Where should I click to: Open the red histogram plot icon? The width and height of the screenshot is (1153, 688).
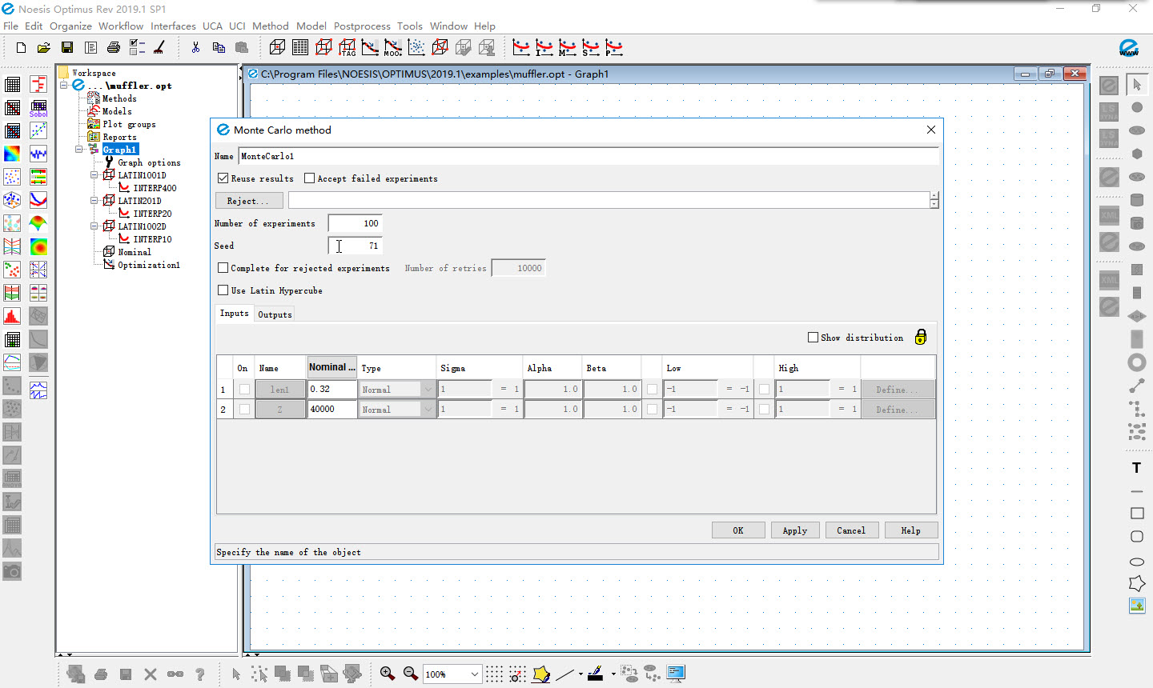coord(12,316)
